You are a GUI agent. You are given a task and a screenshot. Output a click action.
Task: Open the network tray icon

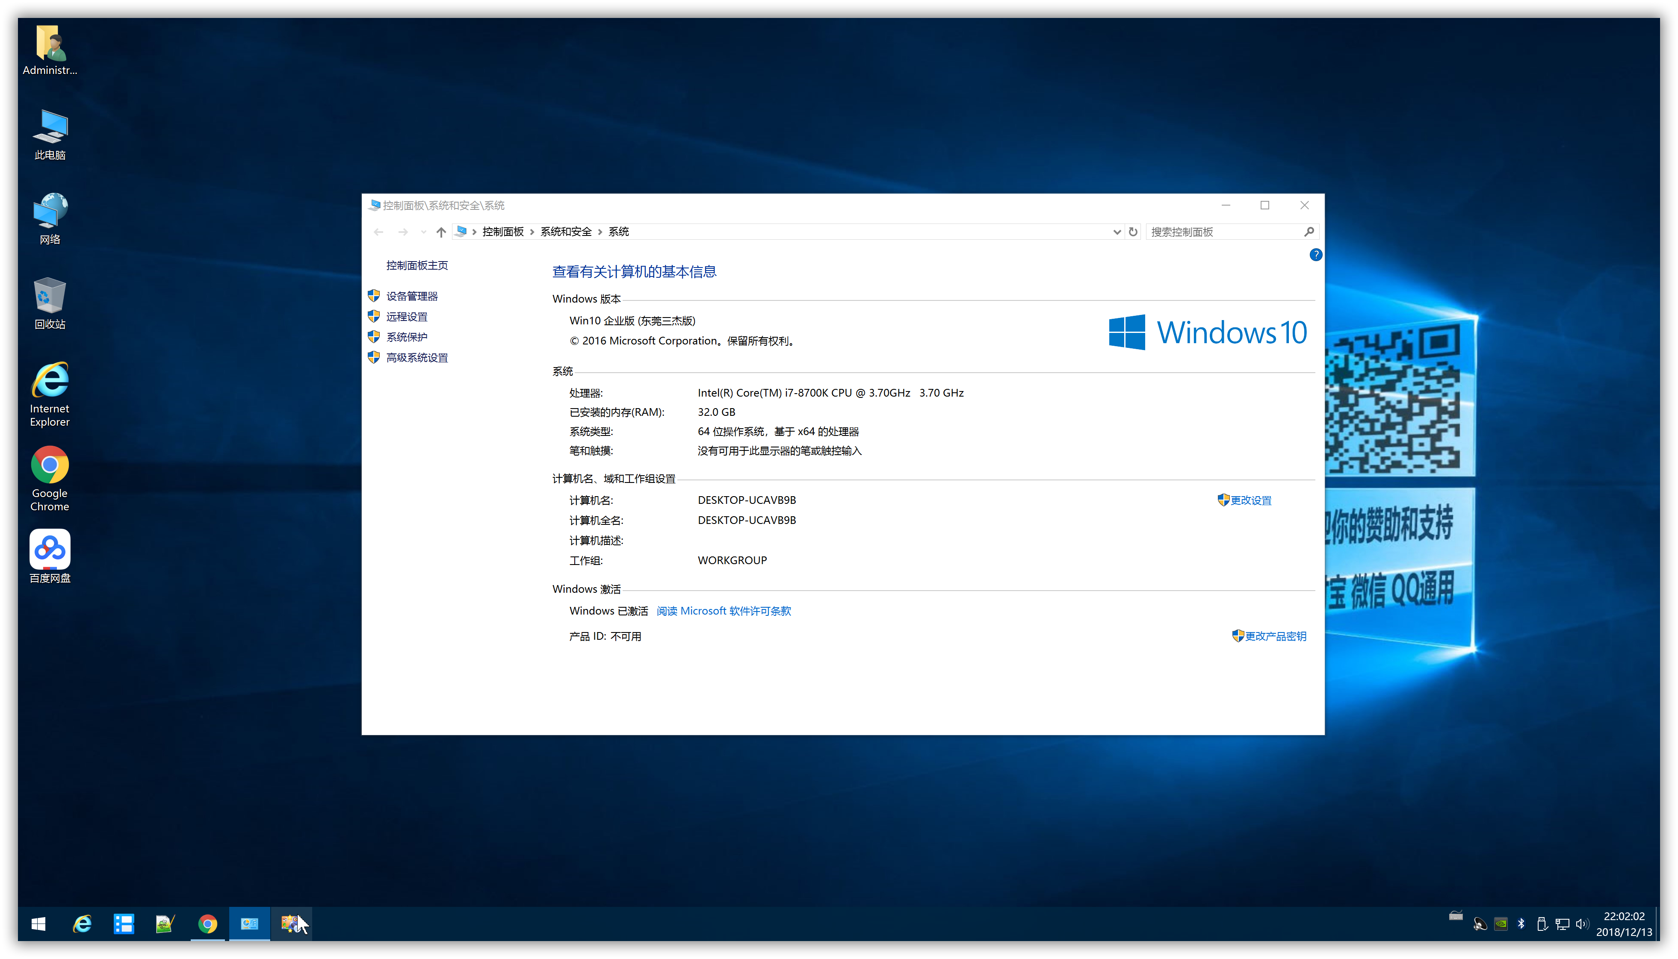point(1562,924)
